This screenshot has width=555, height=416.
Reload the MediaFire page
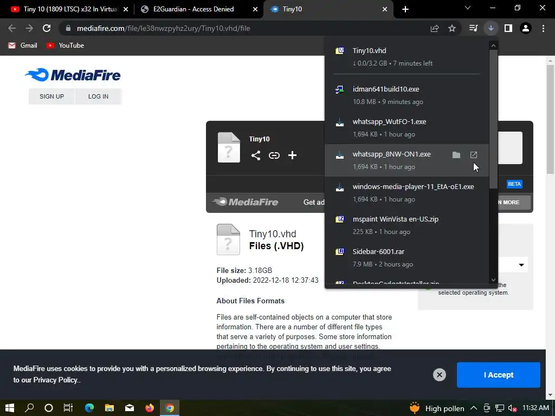click(x=47, y=28)
